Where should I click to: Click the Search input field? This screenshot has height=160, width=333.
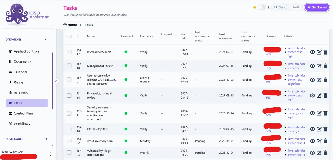click(287, 7)
